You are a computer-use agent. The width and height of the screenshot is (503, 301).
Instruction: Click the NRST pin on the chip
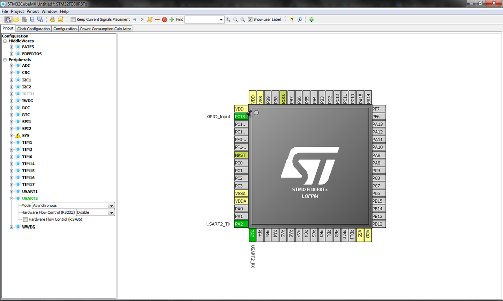point(241,155)
